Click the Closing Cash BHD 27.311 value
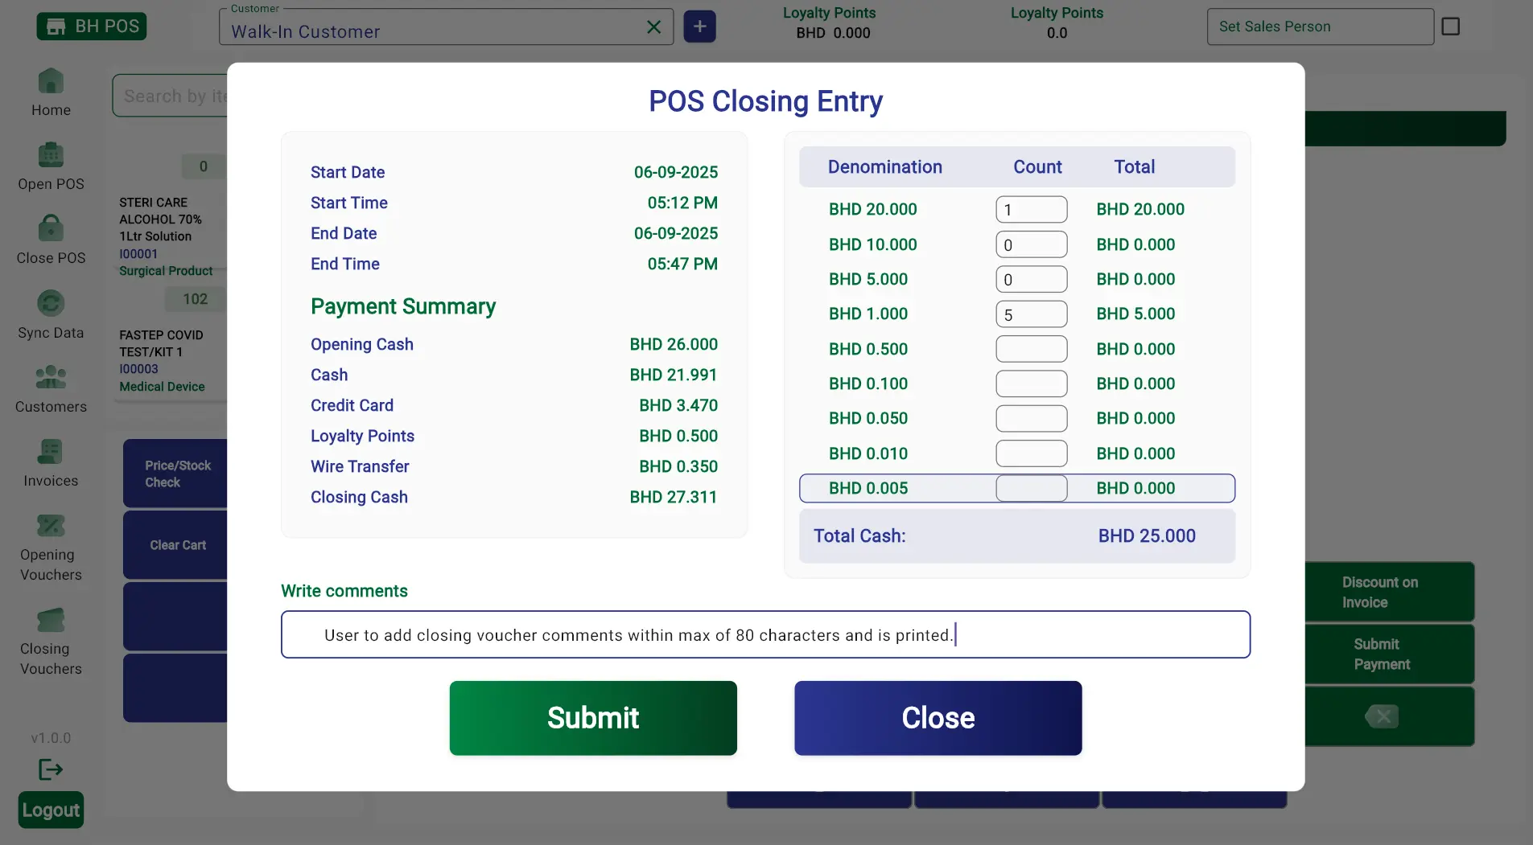This screenshot has width=1533, height=845. click(674, 497)
